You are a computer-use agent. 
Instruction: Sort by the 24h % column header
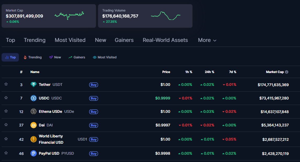[x=210, y=72]
